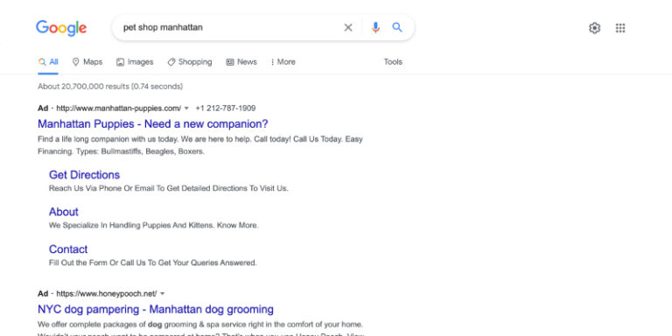Click the honeypooch.net ad URL
This screenshot has height=336, width=672.
(107, 294)
